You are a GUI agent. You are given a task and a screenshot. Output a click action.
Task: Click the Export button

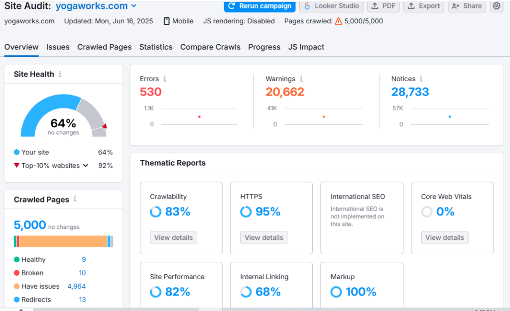[x=424, y=6]
